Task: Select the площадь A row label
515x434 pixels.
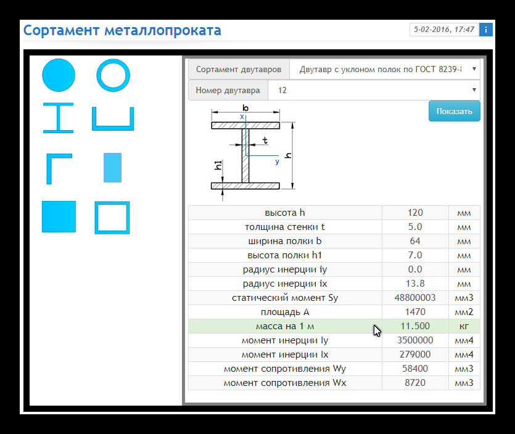Action: (x=285, y=312)
